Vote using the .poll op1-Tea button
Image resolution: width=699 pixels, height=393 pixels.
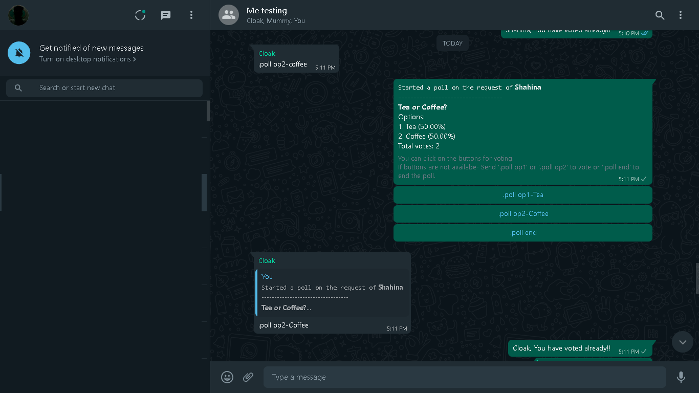(523, 195)
